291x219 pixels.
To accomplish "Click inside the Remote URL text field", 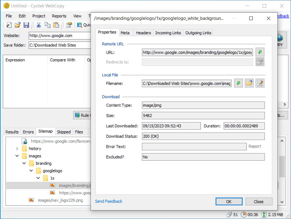I will click(x=197, y=53).
